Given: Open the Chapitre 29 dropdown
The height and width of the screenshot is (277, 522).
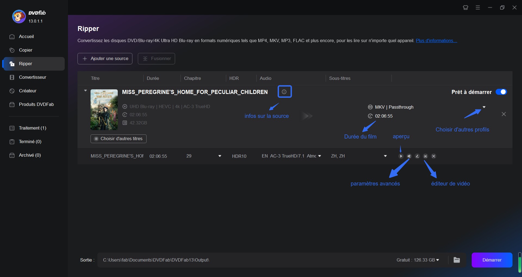Looking at the screenshot, I should [x=220, y=156].
